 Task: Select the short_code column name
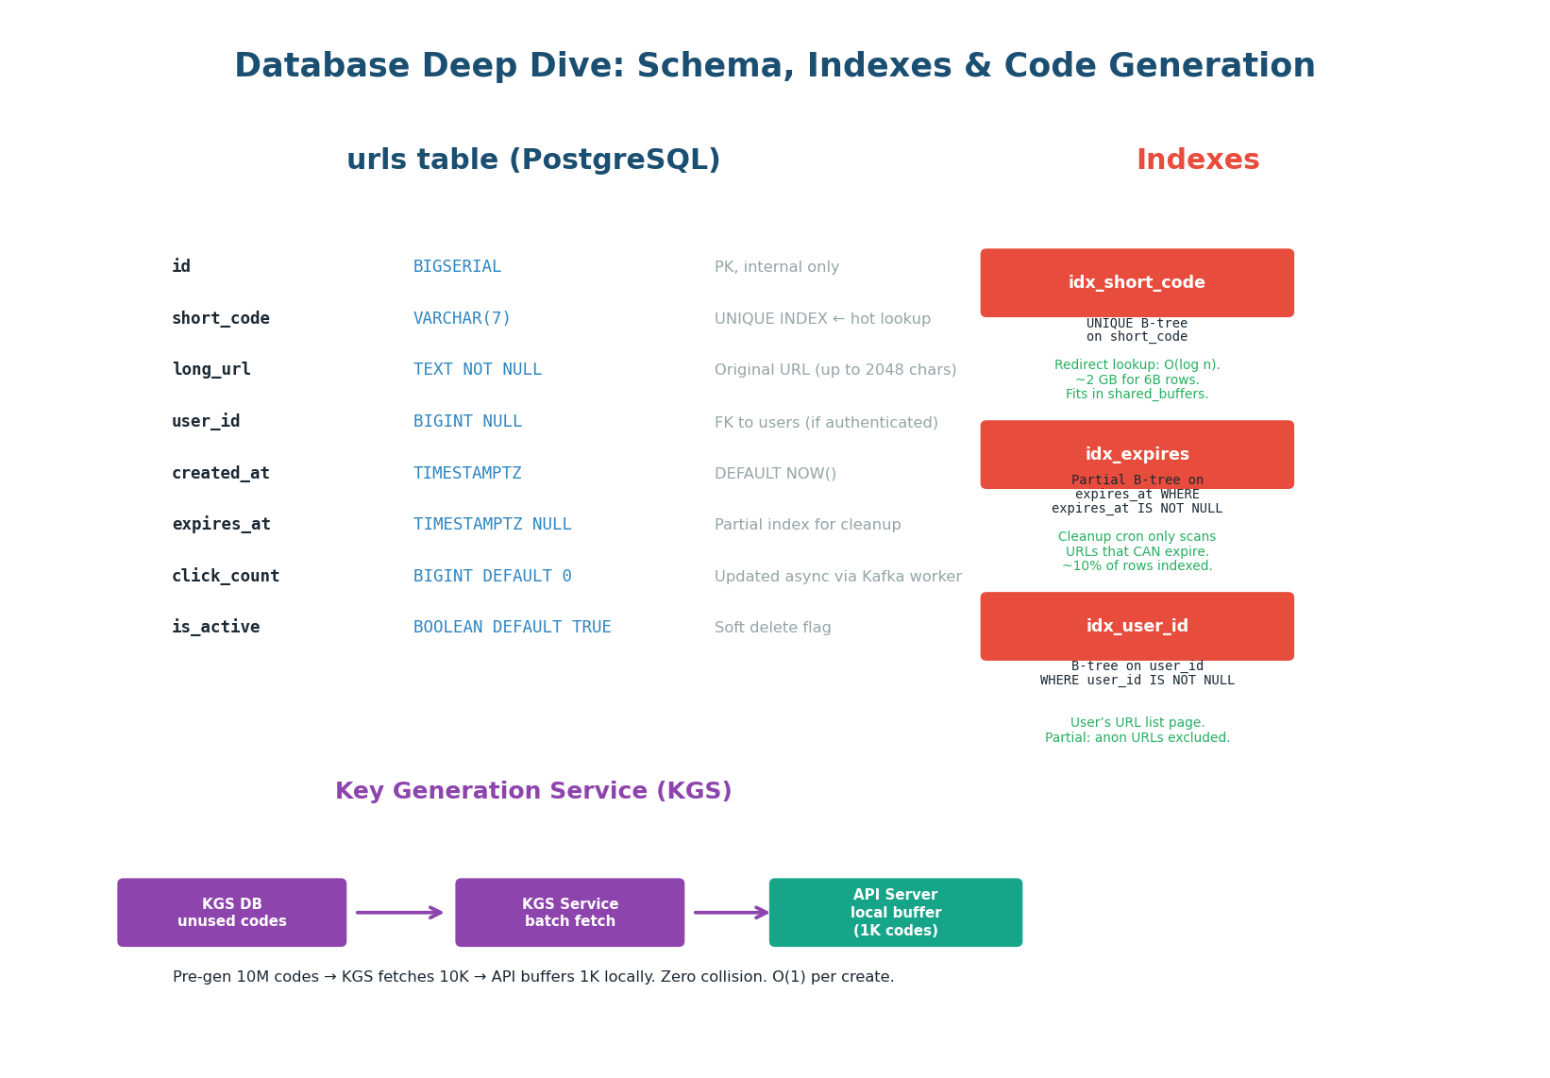[x=221, y=318]
